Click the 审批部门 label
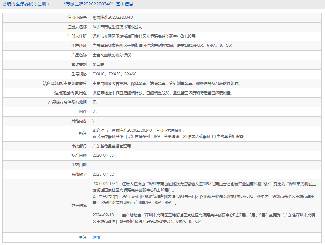The image size is (325, 245). (79, 146)
